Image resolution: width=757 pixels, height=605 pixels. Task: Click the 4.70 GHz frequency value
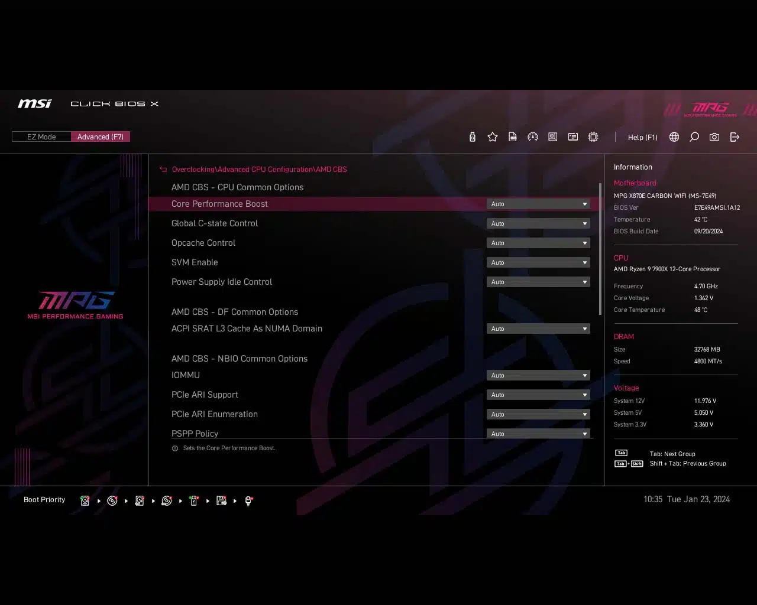click(706, 286)
